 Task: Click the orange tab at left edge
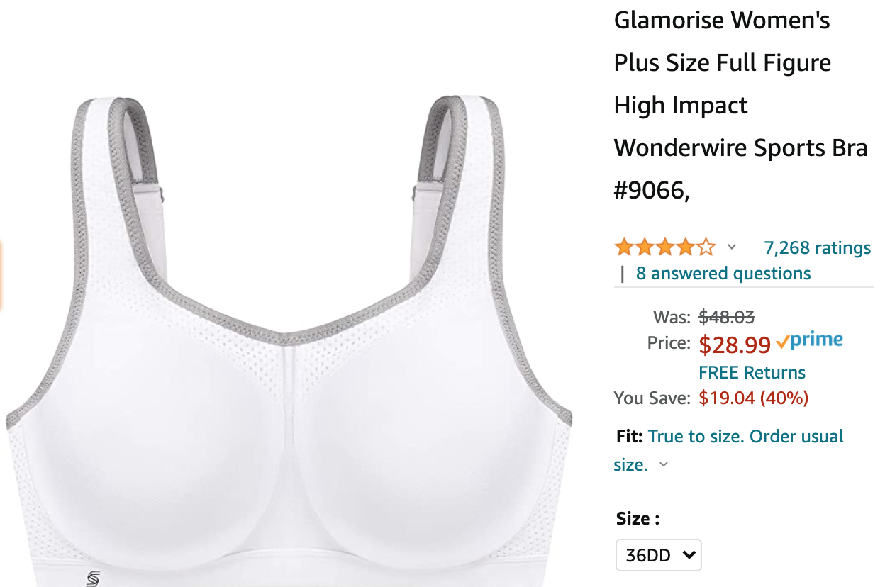point(1,276)
